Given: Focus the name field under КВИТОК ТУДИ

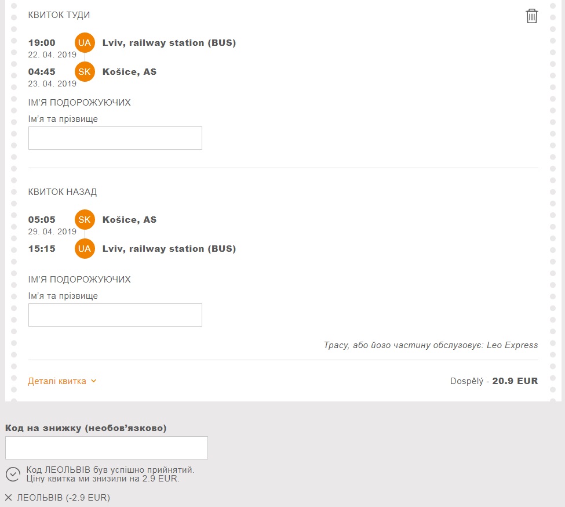Looking at the screenshot, I should pyautogui.click(x=115, y=138).
